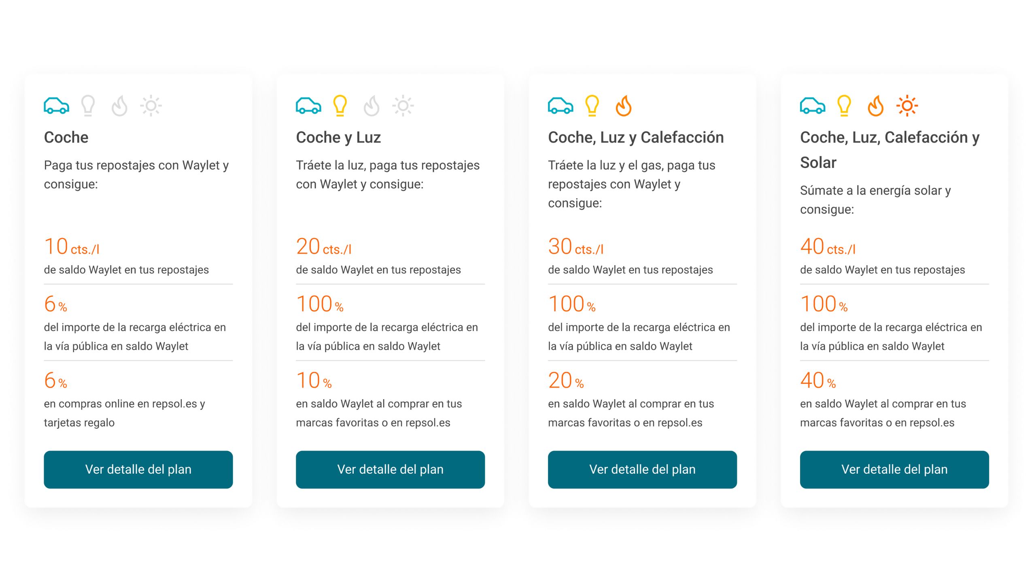Select the Coche y Luz heading
This screenshot has height=583, width=1036.
(x=338, y=138)
